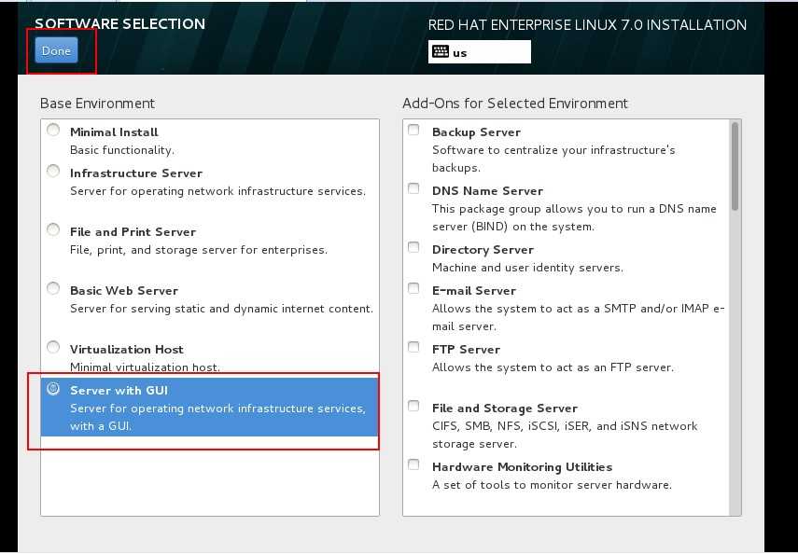Viewport: 798px width, 554px height.
Task: Click the 'FTP Server' label
Action: click(466, 350)
